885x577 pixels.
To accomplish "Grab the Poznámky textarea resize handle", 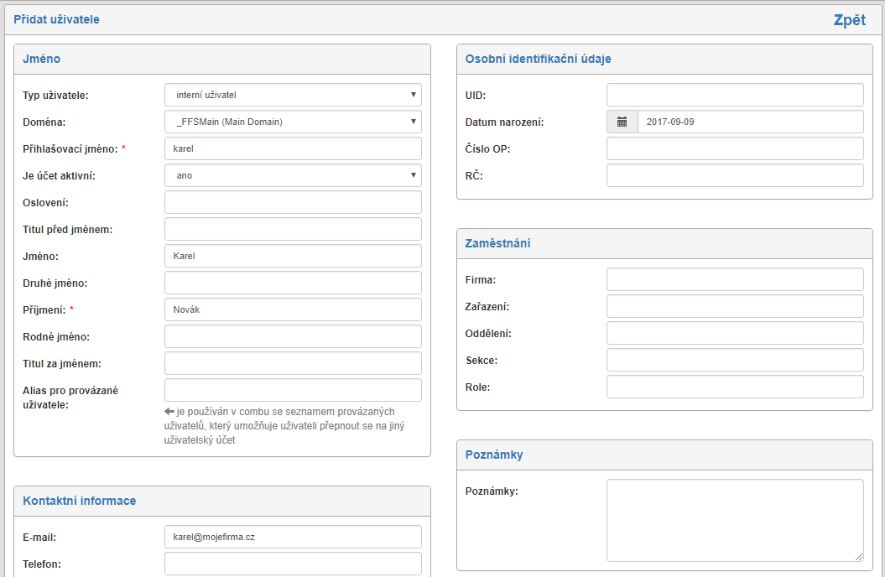I will pos(859,556).
